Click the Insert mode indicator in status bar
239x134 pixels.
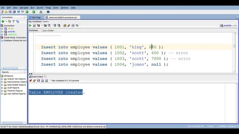(211, 126)
